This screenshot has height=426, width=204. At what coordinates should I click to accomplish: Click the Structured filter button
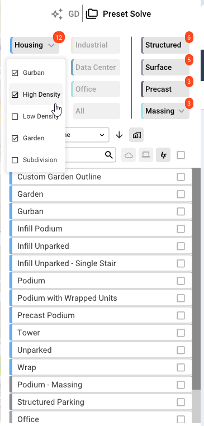[x=165, y=45]
